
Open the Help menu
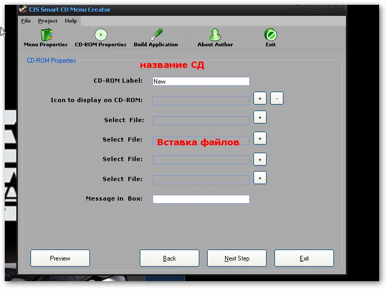(x=71, y=21)
